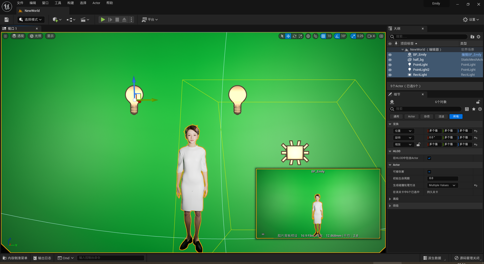This screenshot has height=264, width=484.
Task: Open outliner settings gear icon
Action: 478,37
